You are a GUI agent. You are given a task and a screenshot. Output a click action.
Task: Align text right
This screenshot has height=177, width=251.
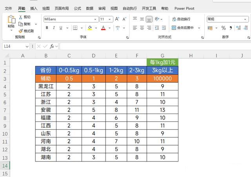tap(149, 28)
